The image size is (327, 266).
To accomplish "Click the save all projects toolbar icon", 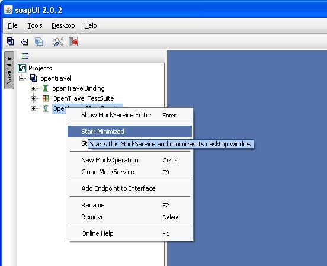I will point(39,41).
